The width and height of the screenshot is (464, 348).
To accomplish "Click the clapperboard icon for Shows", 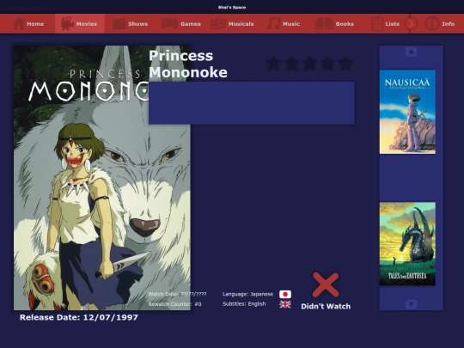I will pyautogui.click(x=119, y=24).
